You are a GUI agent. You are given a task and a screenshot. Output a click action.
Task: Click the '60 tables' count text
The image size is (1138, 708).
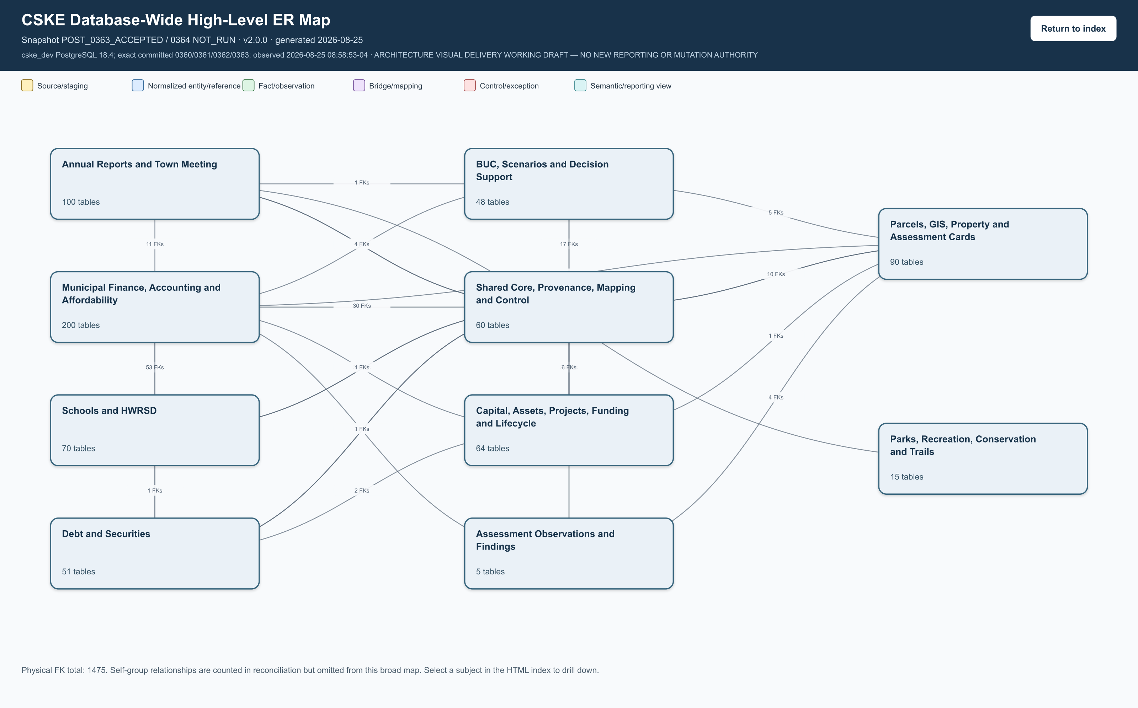tap(493, 326)
